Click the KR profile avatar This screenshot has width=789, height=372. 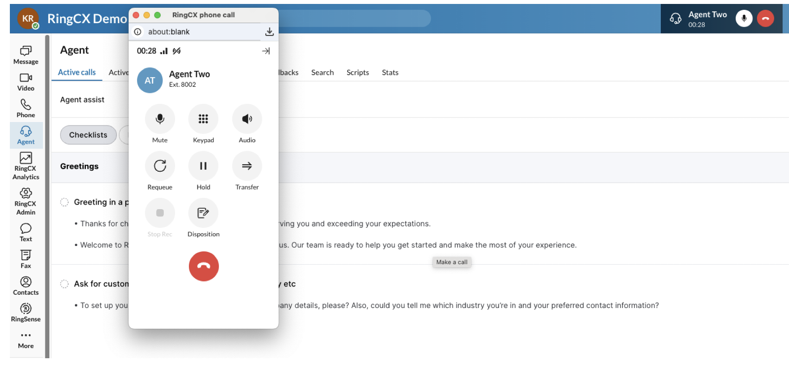click(28, 19)
